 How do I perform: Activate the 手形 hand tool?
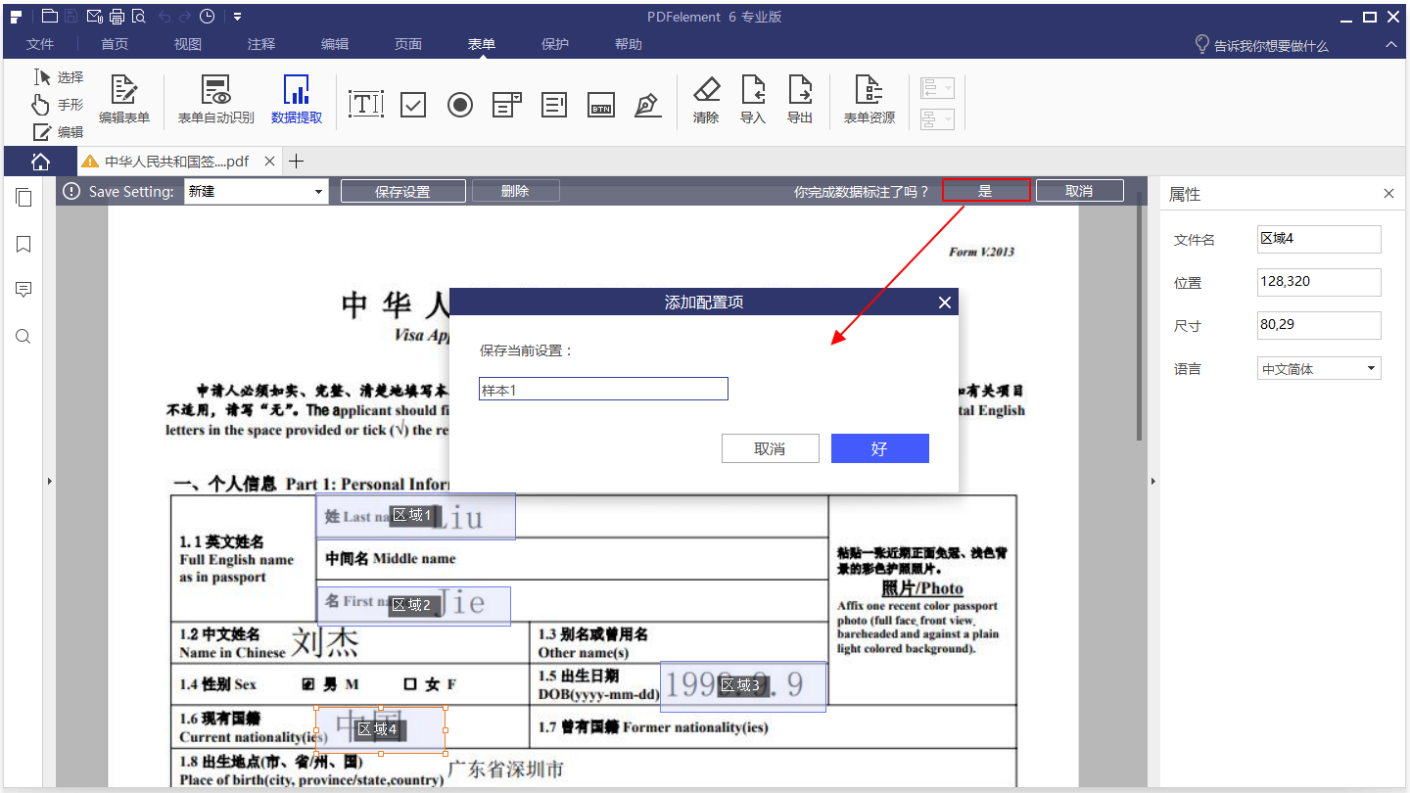click(x=59, y=105)
